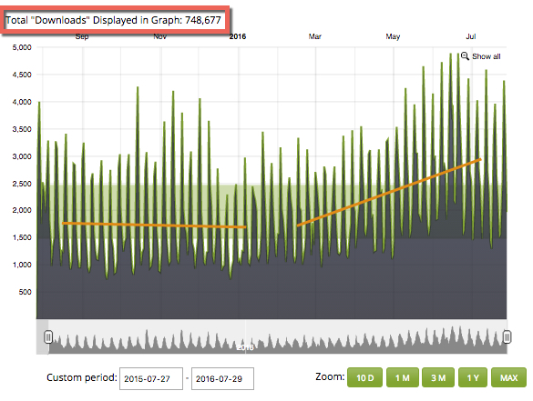533x401 pixels.
Task: Set zoom to 1 Y
Action: coord(473,377)
